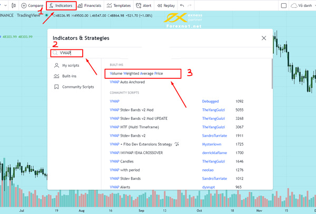Image resolution: width=316 pixels, height=214 pixels.
Task: Click the Compare plus icon
Action: [24, 6]
